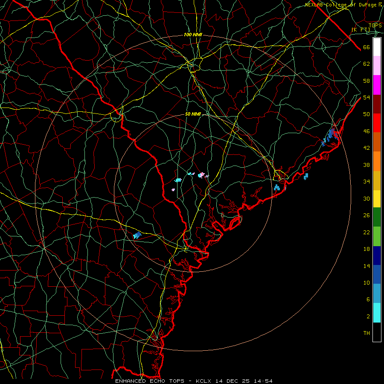Click the blue echo southwest of the radar

(137, 236)
